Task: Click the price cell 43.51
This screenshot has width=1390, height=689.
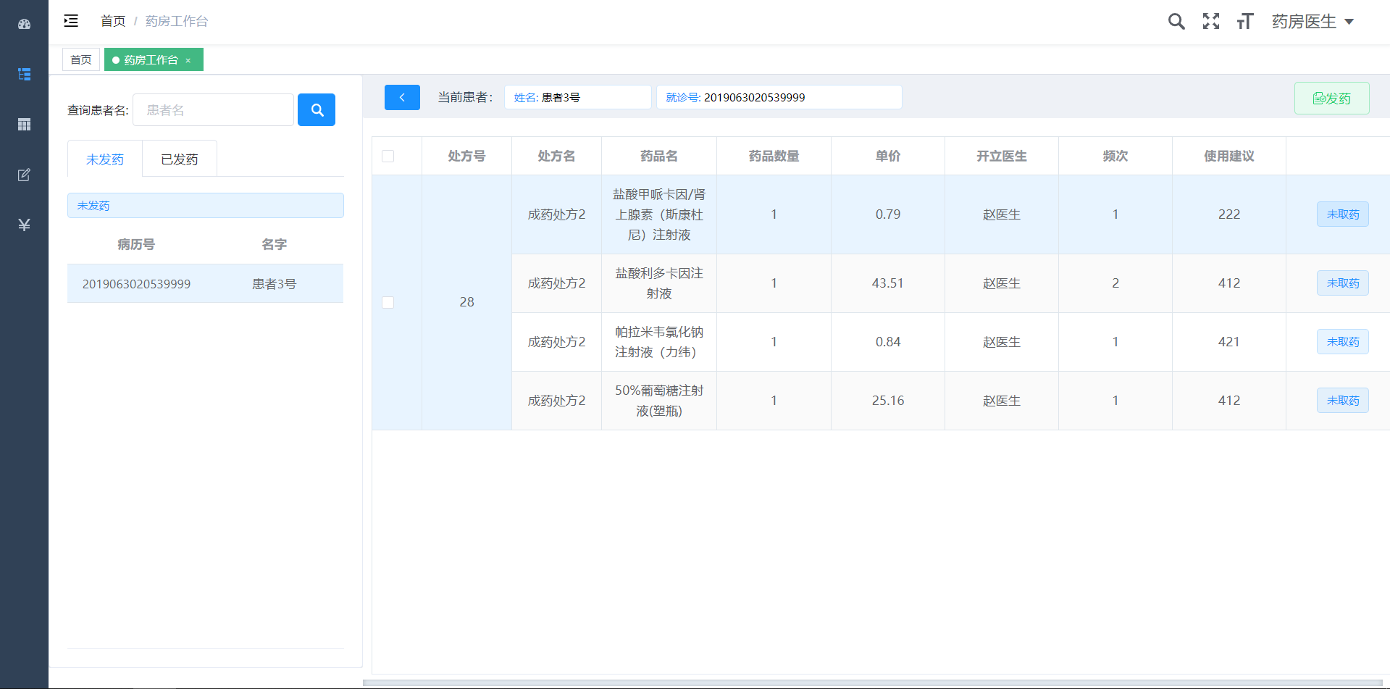Action: point(888,283)
